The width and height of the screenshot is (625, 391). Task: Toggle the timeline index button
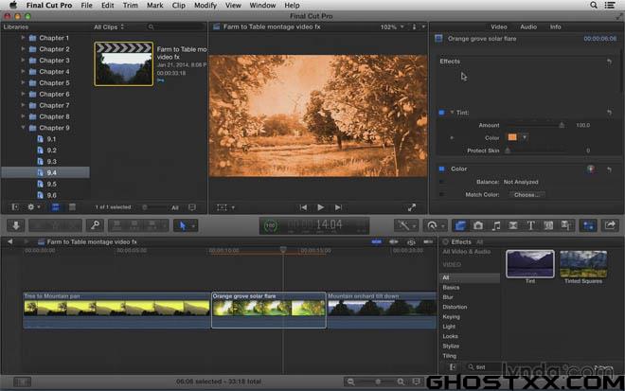(22, 382)
